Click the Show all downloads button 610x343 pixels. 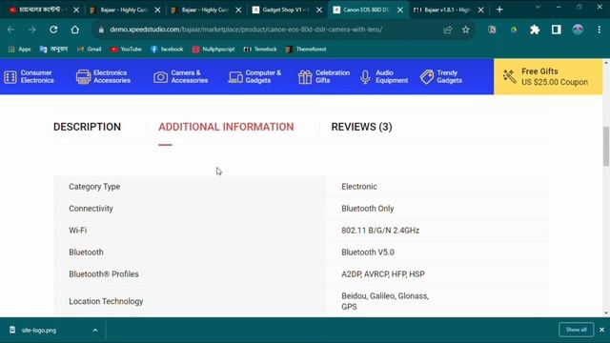576,330
